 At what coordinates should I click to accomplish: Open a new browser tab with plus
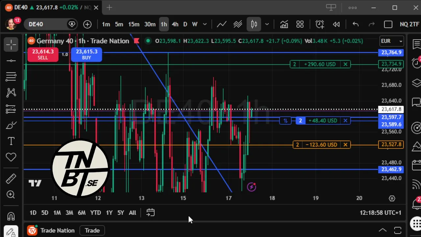point(109,8)
